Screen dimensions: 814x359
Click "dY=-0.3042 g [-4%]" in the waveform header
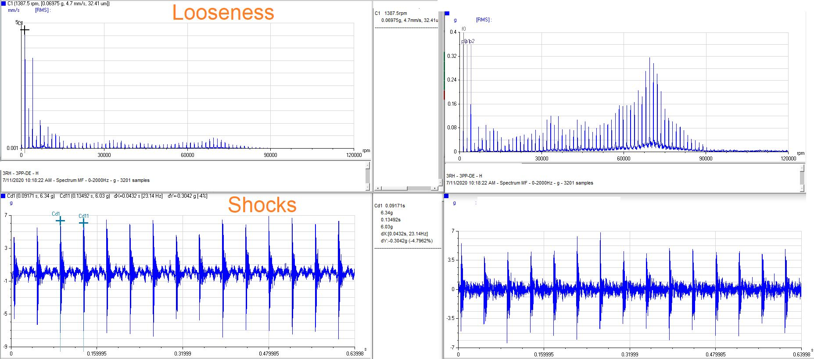[x=188, y=196]
